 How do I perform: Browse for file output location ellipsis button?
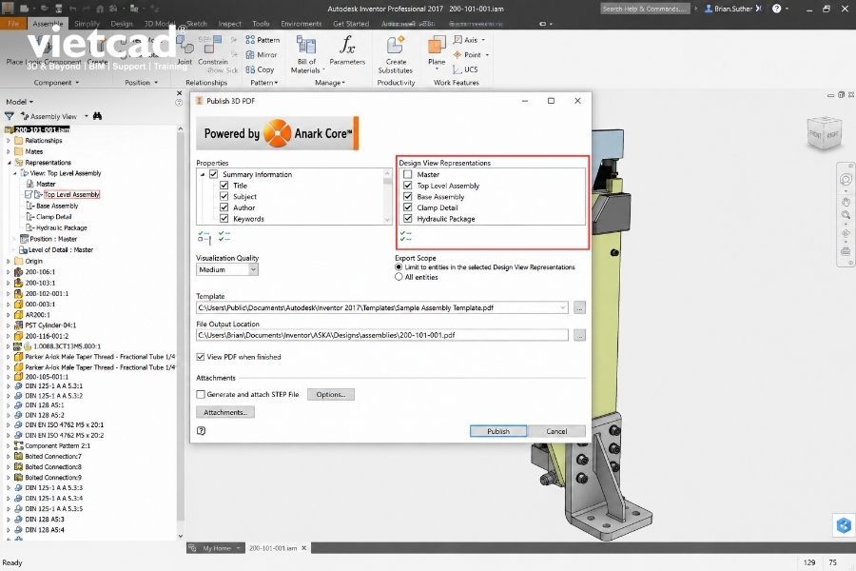click(x=579, y=335)
